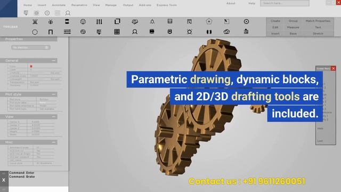
Task: Open the Parametric menu
Action: tap(79, 5)
